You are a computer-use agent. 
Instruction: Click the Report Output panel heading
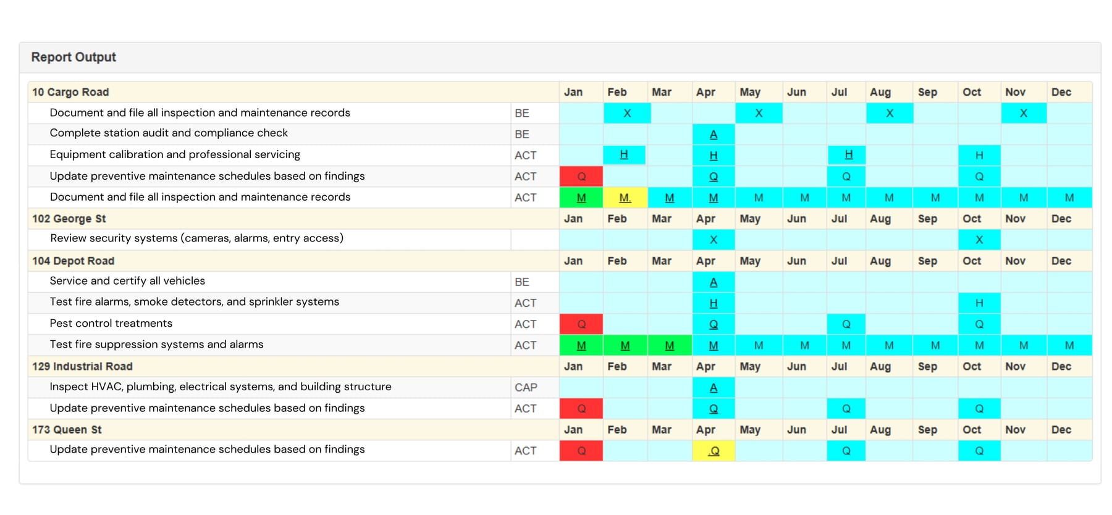pos(74,57)
